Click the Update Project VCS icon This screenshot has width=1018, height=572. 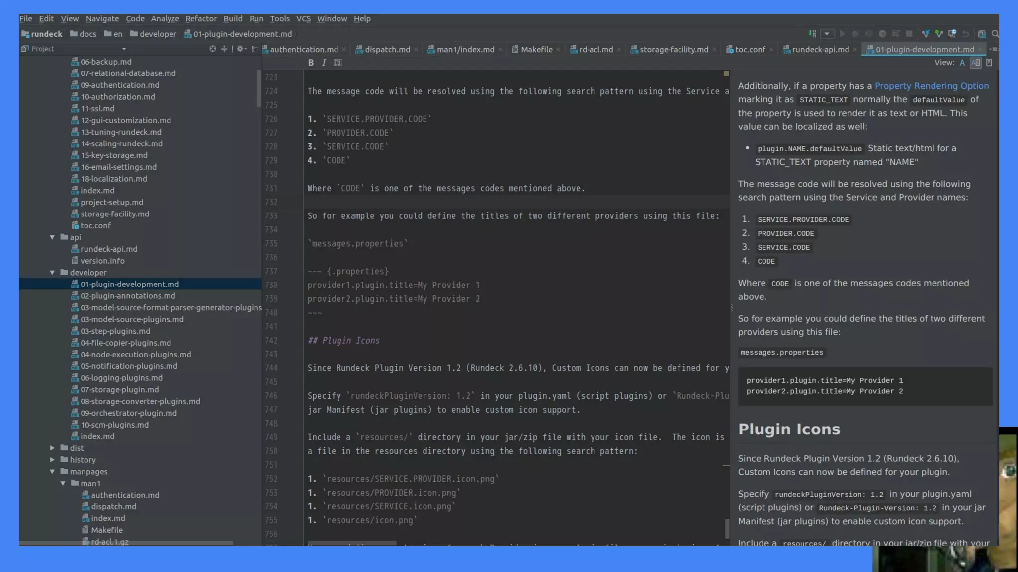[x=925, y=34]
